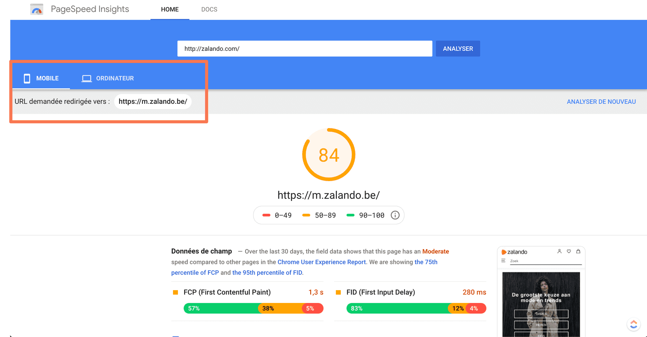The image size is (647, 337).
Task: Click the 1,3 s FCP value
Action: (x=316, y=292)
